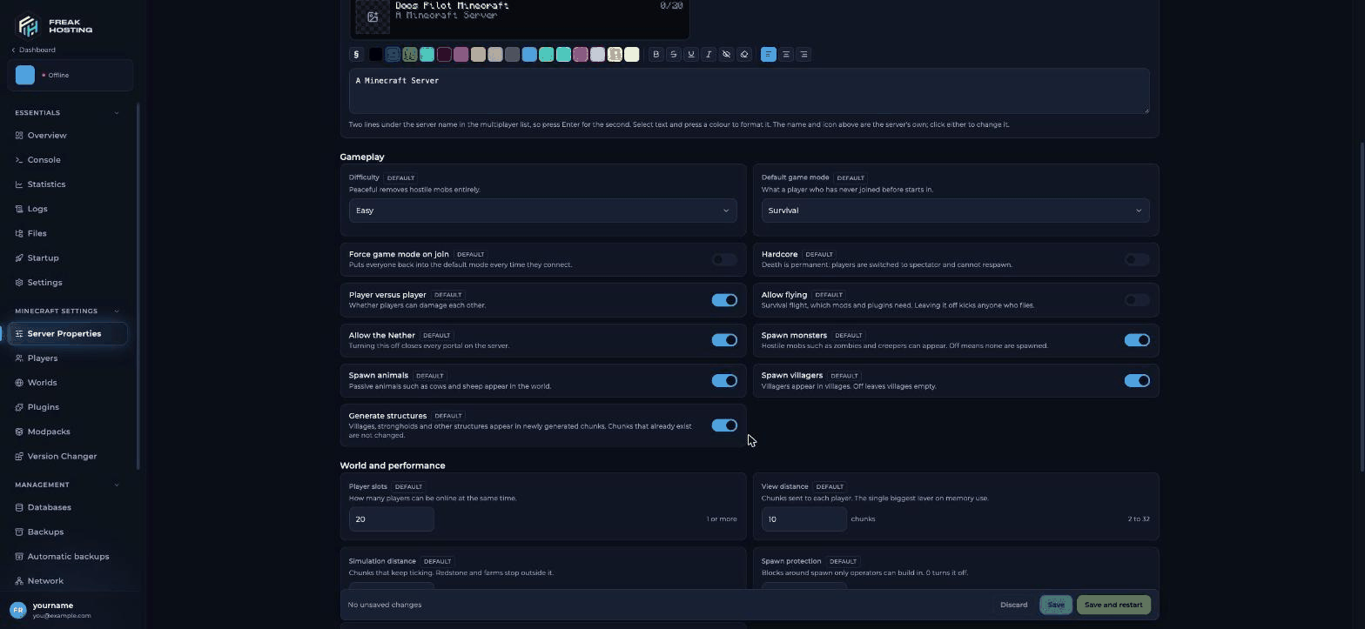Align the MOTD text left
Viewport: 1365px width, 629px height.
tap(768, 54)
